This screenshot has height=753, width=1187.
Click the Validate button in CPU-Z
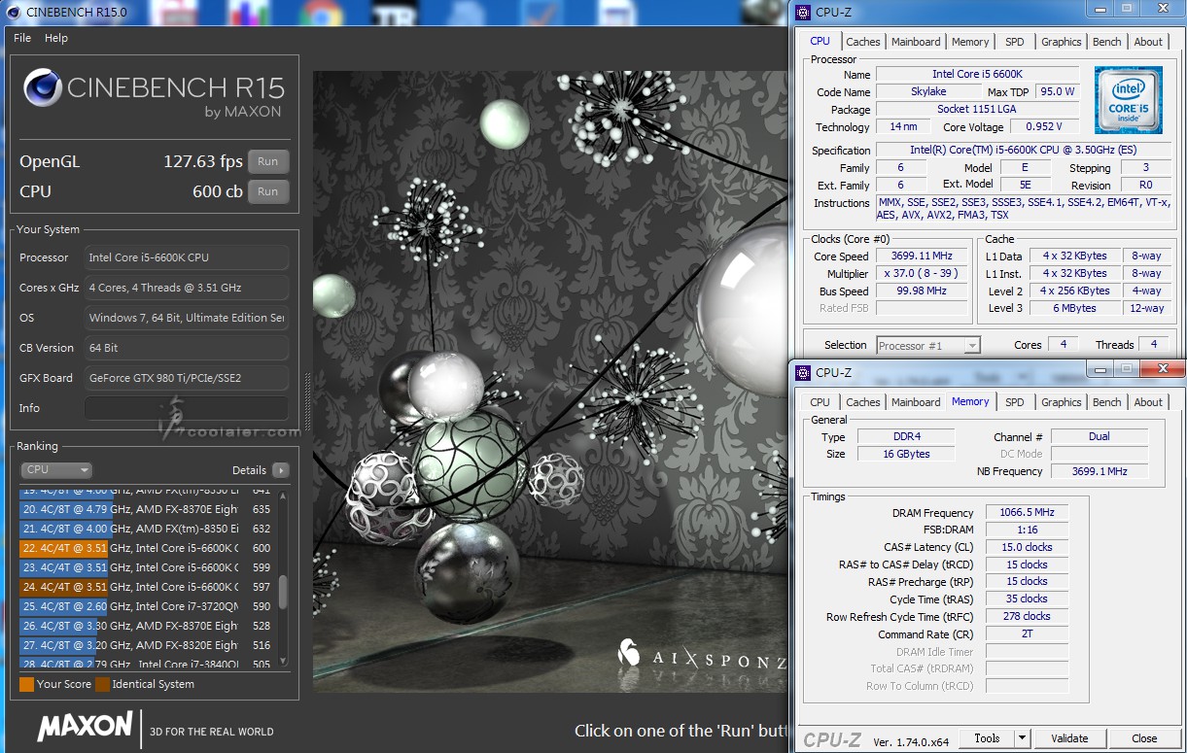click(1069, 738)
